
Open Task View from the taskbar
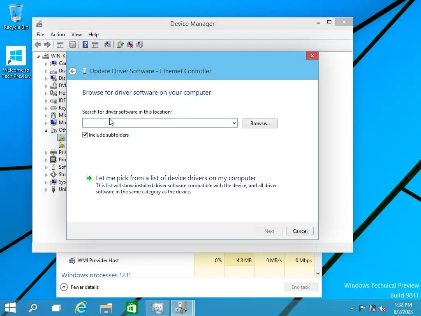(56, 308)
